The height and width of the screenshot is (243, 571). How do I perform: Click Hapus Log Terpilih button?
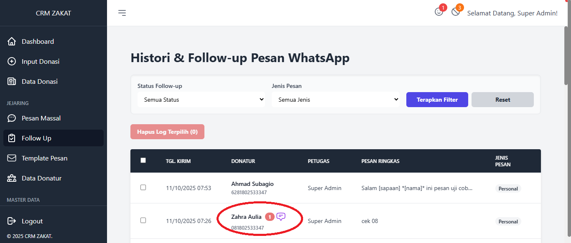[x=167, y=132]
